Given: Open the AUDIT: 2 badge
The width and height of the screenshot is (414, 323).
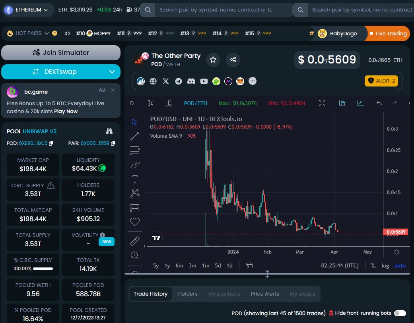Looking at the screenshot, I should tap(381, 81).
